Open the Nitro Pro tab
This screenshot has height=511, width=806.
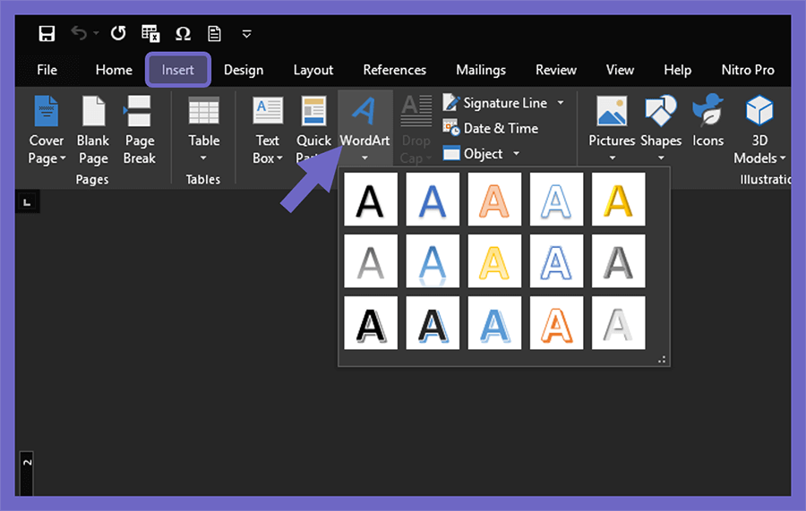point(748,70)
